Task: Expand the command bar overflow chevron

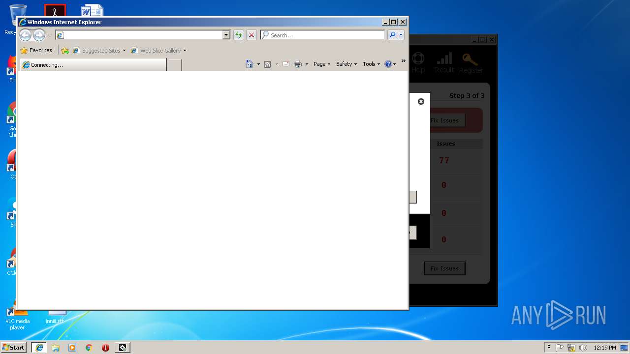Action: coord(403,61)
